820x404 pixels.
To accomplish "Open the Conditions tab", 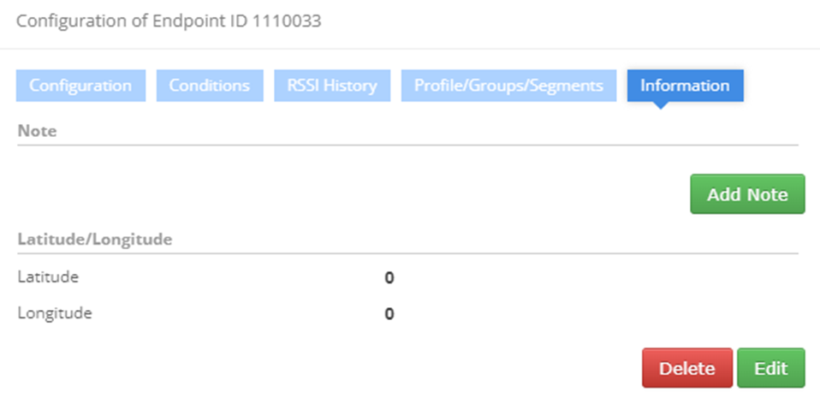I will 209,86.
